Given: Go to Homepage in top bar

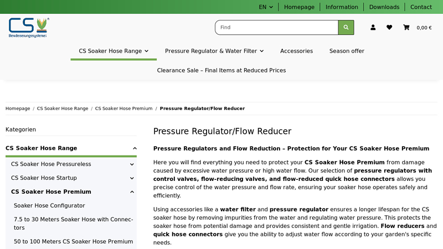Looking at the screenshot, I should pos(299,7).
